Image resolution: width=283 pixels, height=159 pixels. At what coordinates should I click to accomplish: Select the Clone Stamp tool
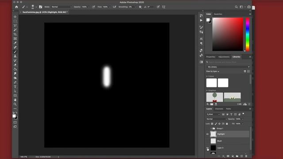click(15, 56)
